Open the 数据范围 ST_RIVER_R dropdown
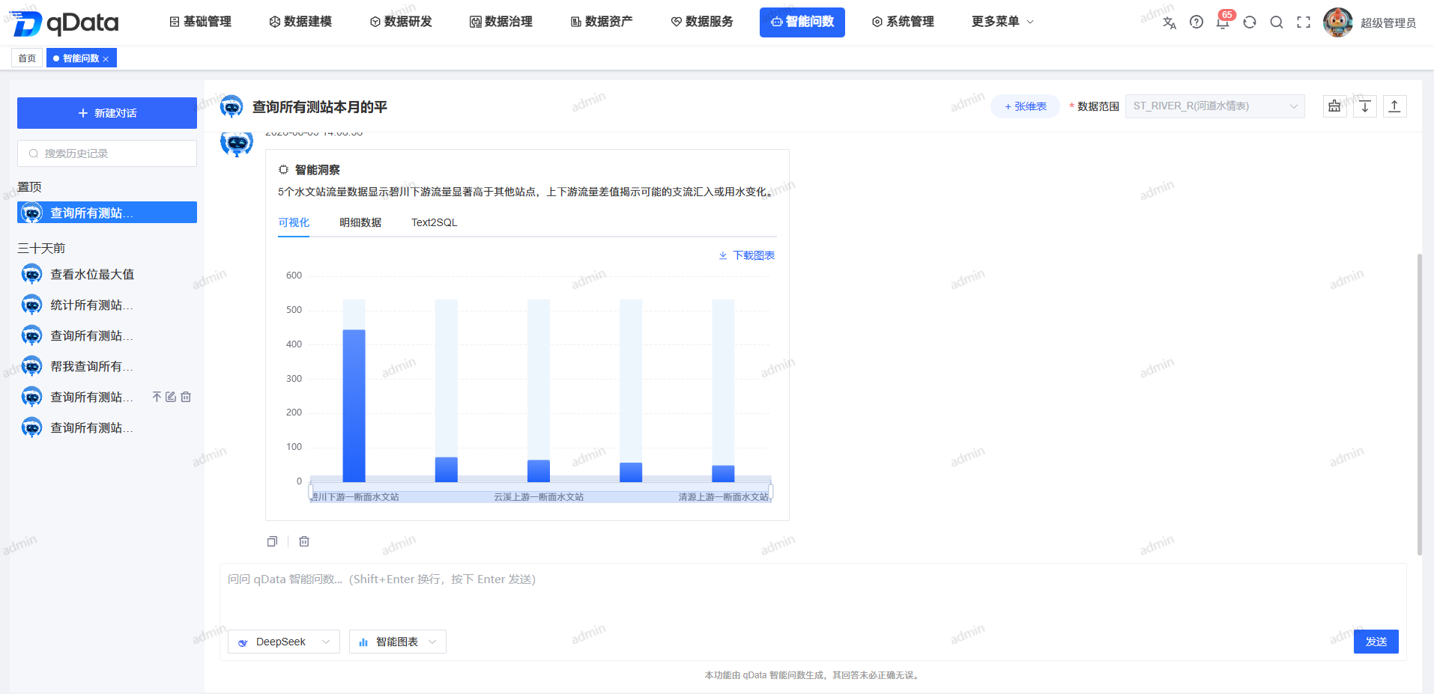The width and height of the screenshot is (1434, 694). pos(1214,106)
